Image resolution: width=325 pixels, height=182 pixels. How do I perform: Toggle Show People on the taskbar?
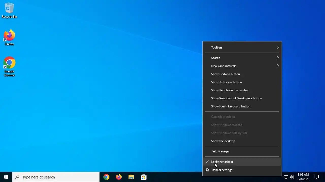[x=242, y=90]
